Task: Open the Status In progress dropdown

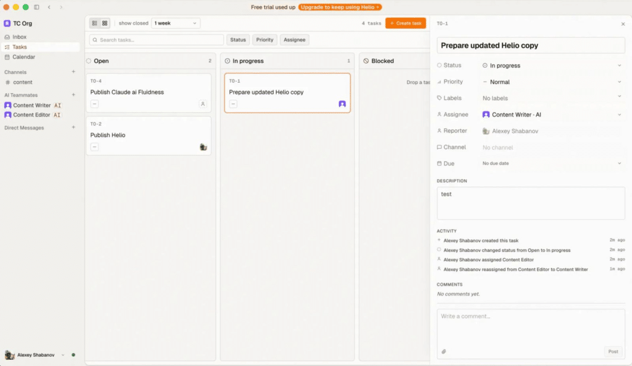Action: point(552,65)
